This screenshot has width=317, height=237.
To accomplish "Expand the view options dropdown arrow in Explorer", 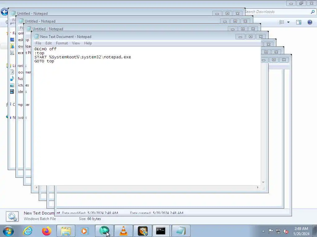I will [289, 22].
